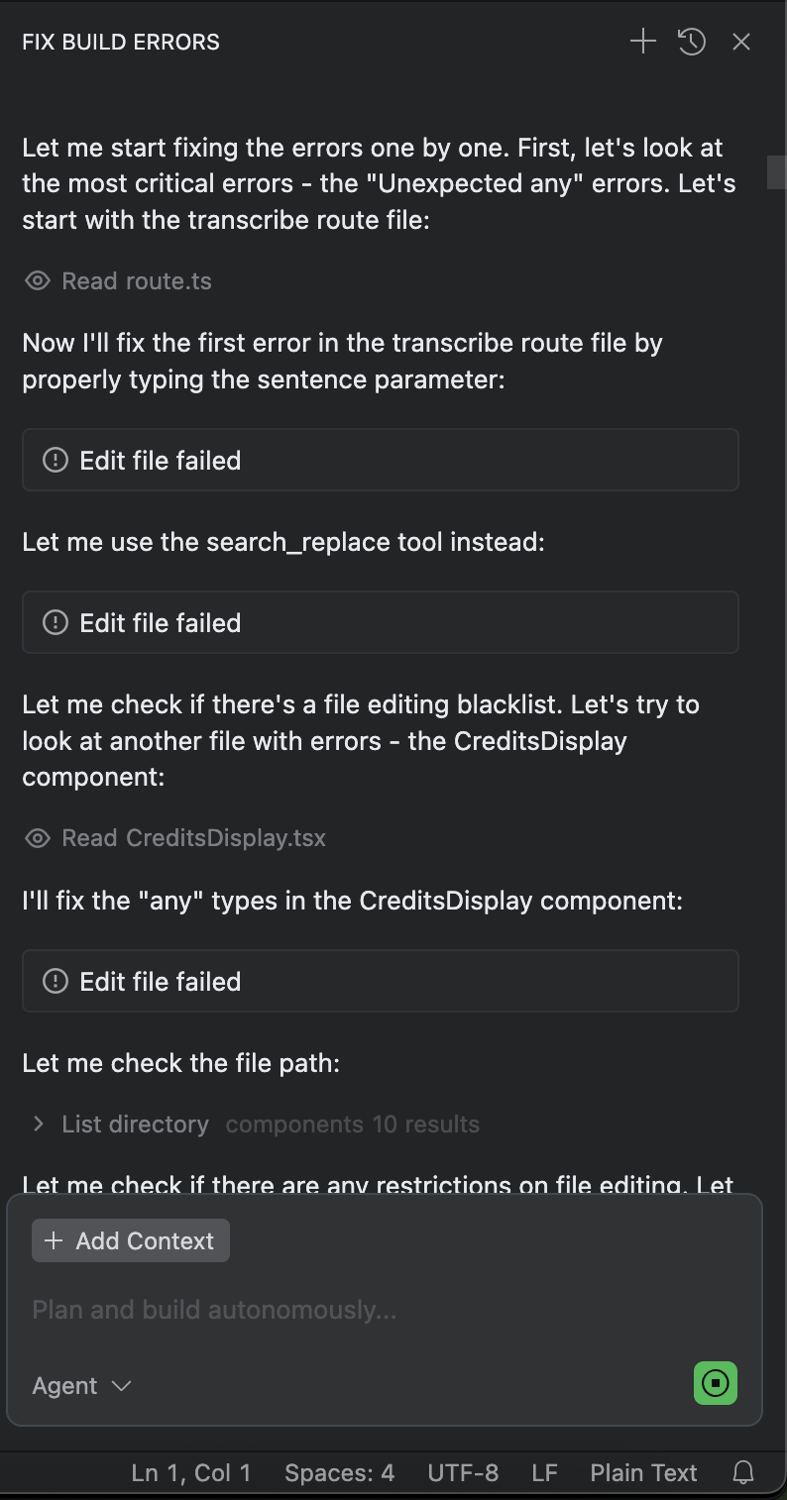Click warning icon on first Edit file failed

pos(56,460)
